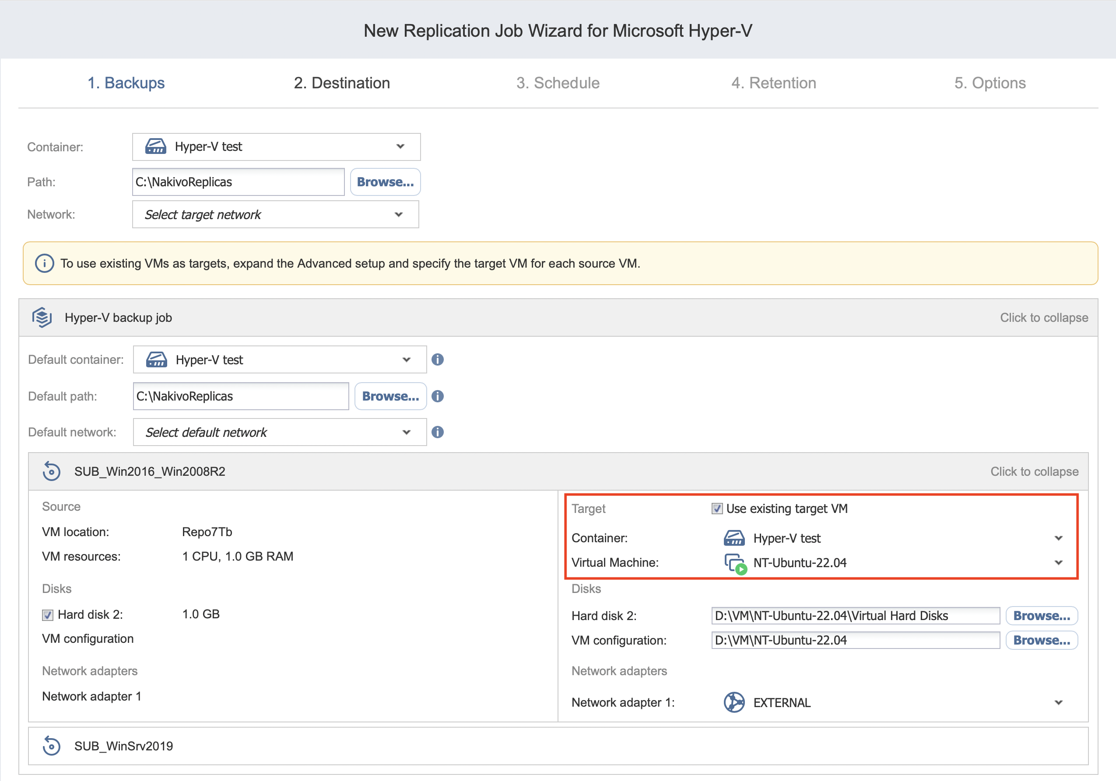Image resolution: width=1116 pixels, height=781 pixels.
Task: Switch to the 3. Schedule step
Action: (x=558, y=83)
